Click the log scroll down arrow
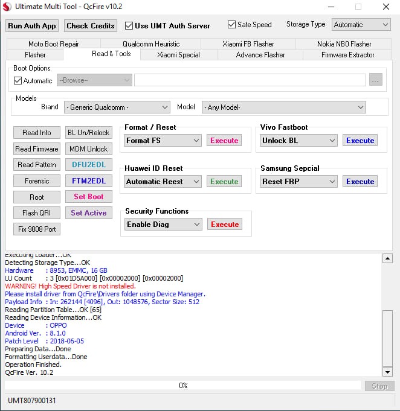 coord(387,372)
